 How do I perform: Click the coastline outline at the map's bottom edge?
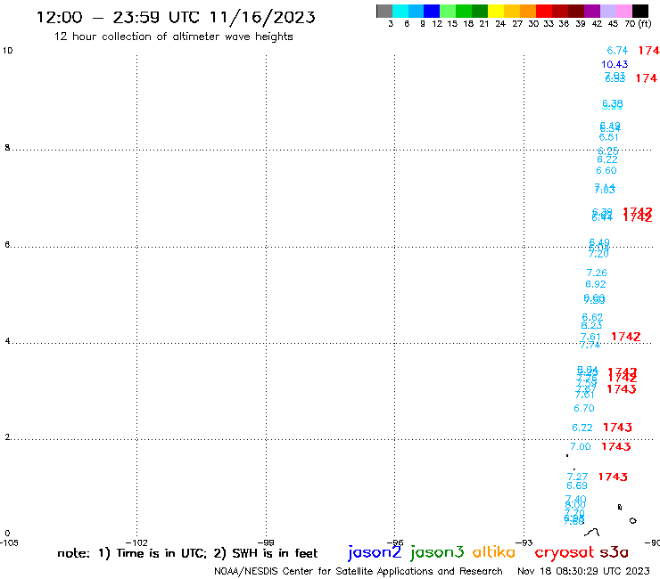tap(592, 533)
